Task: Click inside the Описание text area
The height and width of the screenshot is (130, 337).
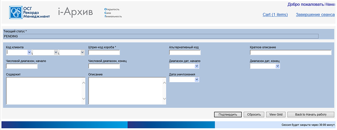Action: coord(125,91)
